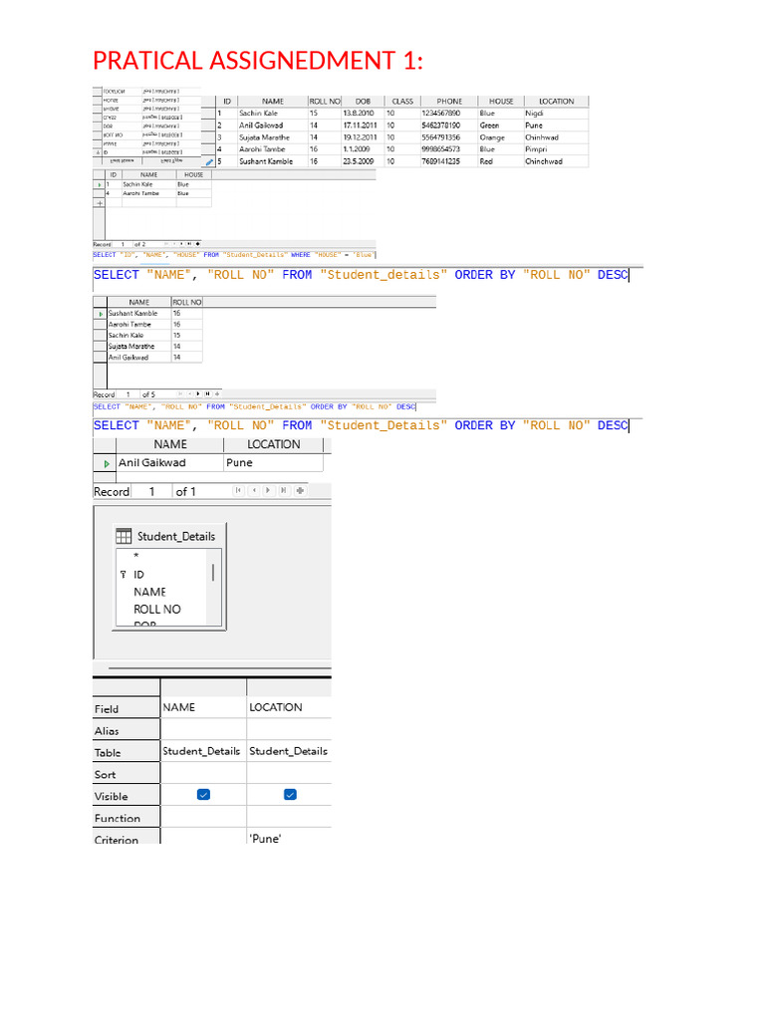The width and height of the screenshot is (765, 1020).
Task: Click the Field cell containing NAME in the design grid
Action: click(203, 707)
